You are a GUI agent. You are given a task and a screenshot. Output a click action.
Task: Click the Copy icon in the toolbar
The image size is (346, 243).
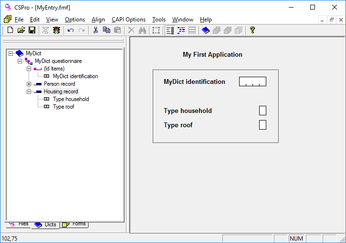coord(106,30)
